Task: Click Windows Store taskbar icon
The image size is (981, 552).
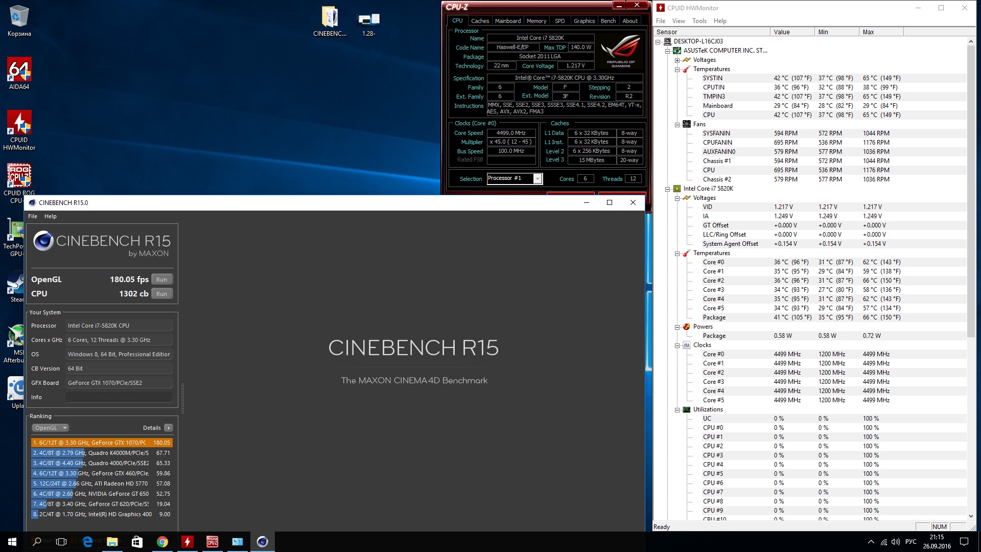Action: click(137, 542)
